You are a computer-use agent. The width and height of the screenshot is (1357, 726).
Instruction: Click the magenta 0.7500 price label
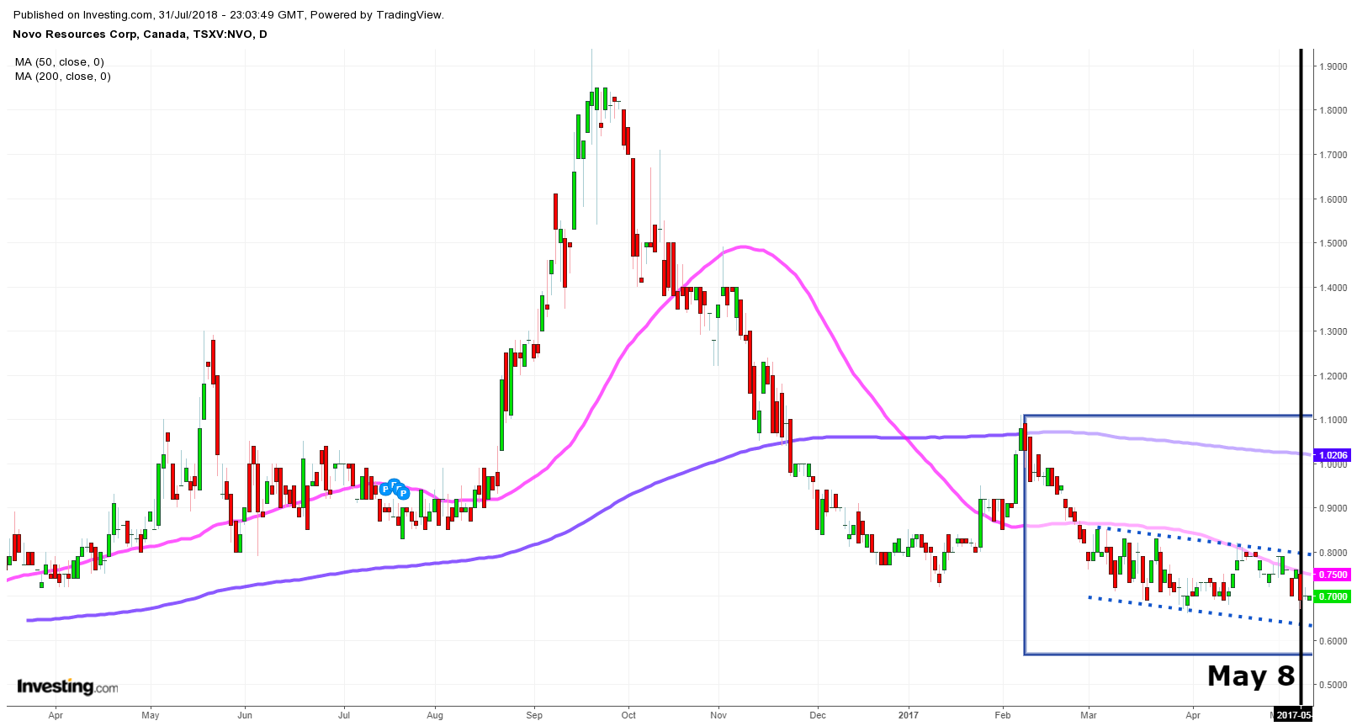coord(1333,575)
